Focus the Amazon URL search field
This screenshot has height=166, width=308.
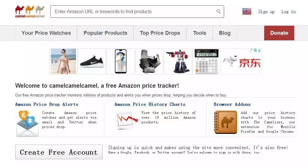coord(133,12)
